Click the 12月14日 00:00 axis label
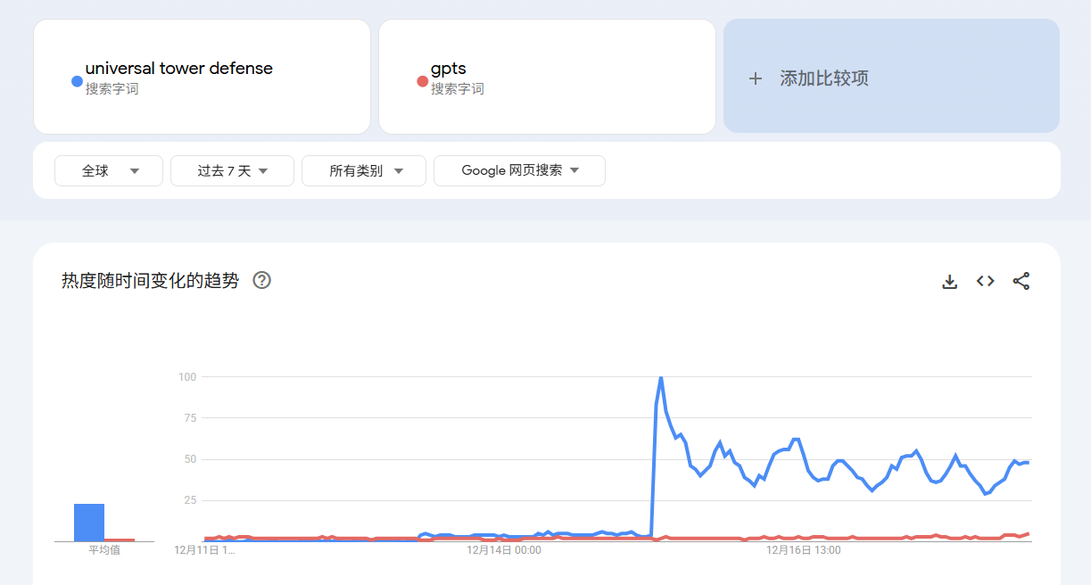The image size is (1091, 585). 504,550
